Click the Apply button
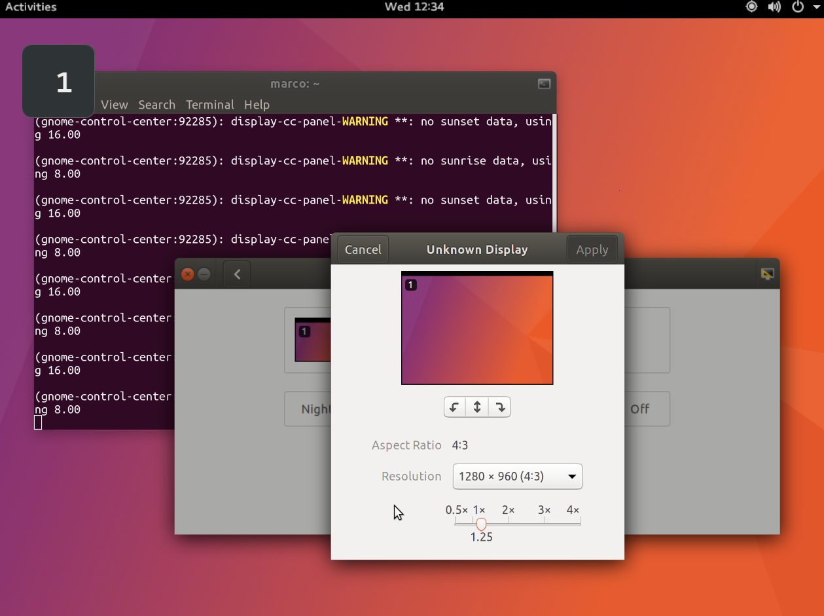This screenshot has width=824, height=616. 592,249
